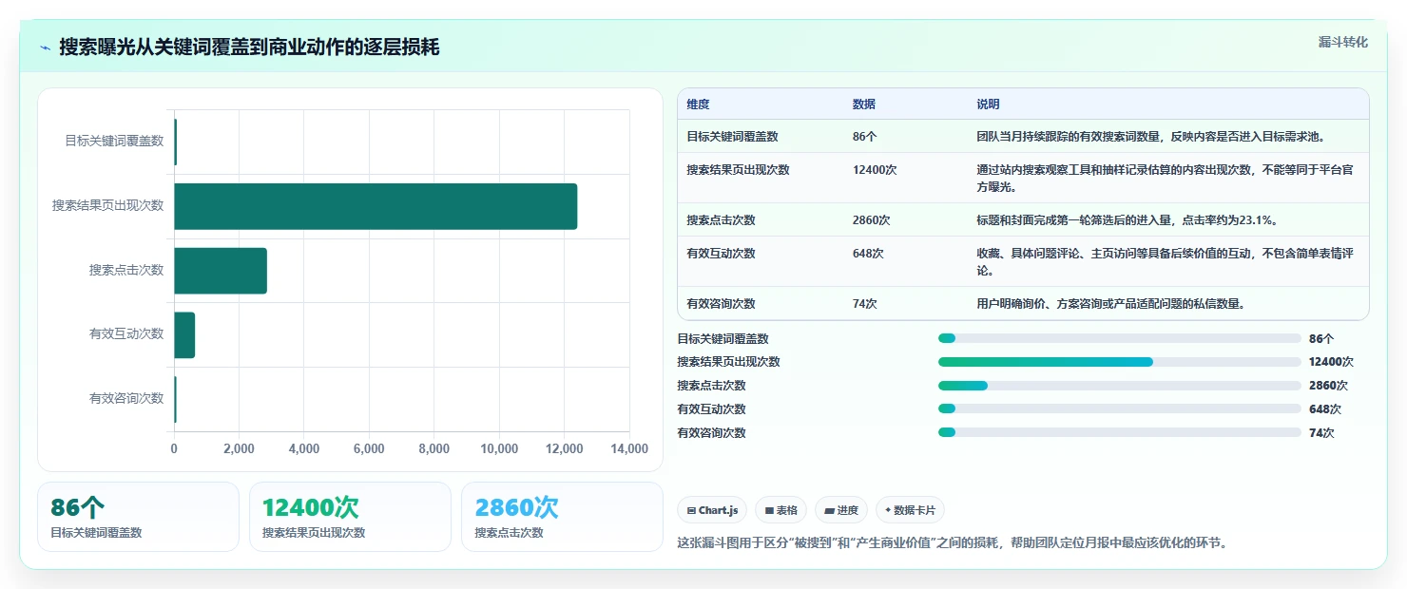Open the 2860次 data card

562,517
